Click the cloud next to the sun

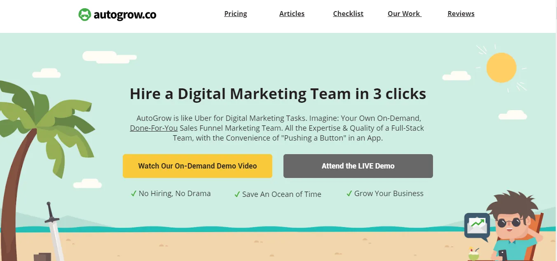pos(457,76)
